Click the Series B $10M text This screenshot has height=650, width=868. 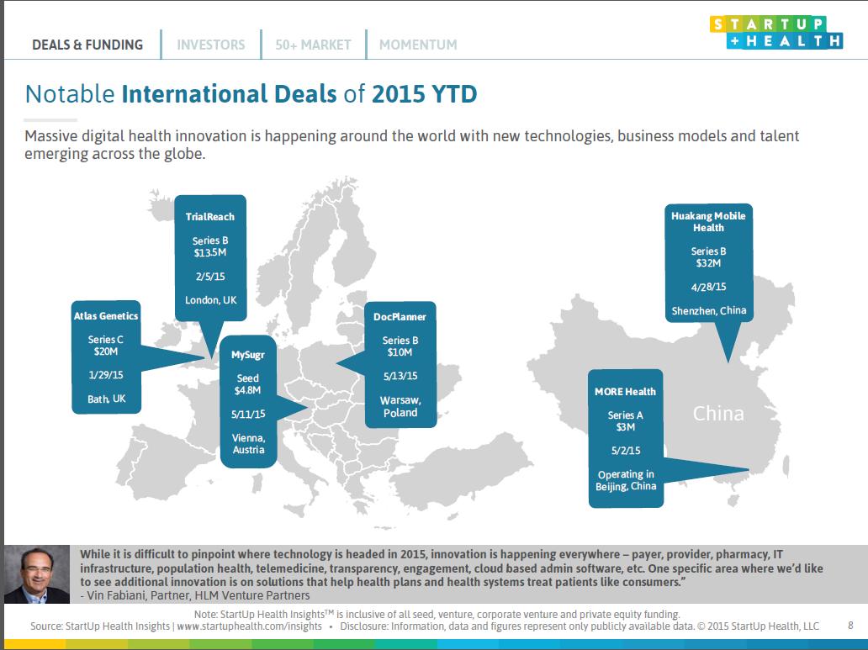[400, 346]
